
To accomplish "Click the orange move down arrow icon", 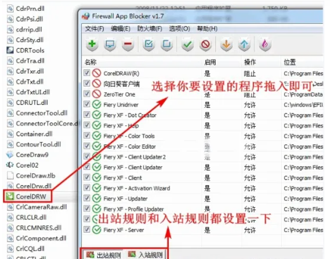I will click(226, 44).
